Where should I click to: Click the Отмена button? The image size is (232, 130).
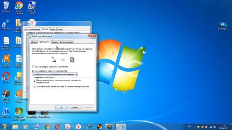click(x=75, y=108)
